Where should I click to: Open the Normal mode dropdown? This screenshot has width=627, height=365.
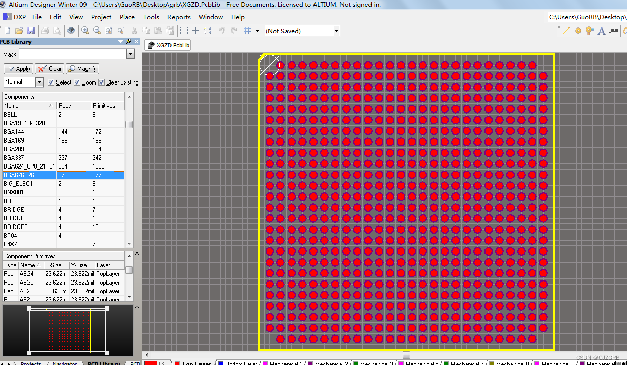[x=40, y=81]
